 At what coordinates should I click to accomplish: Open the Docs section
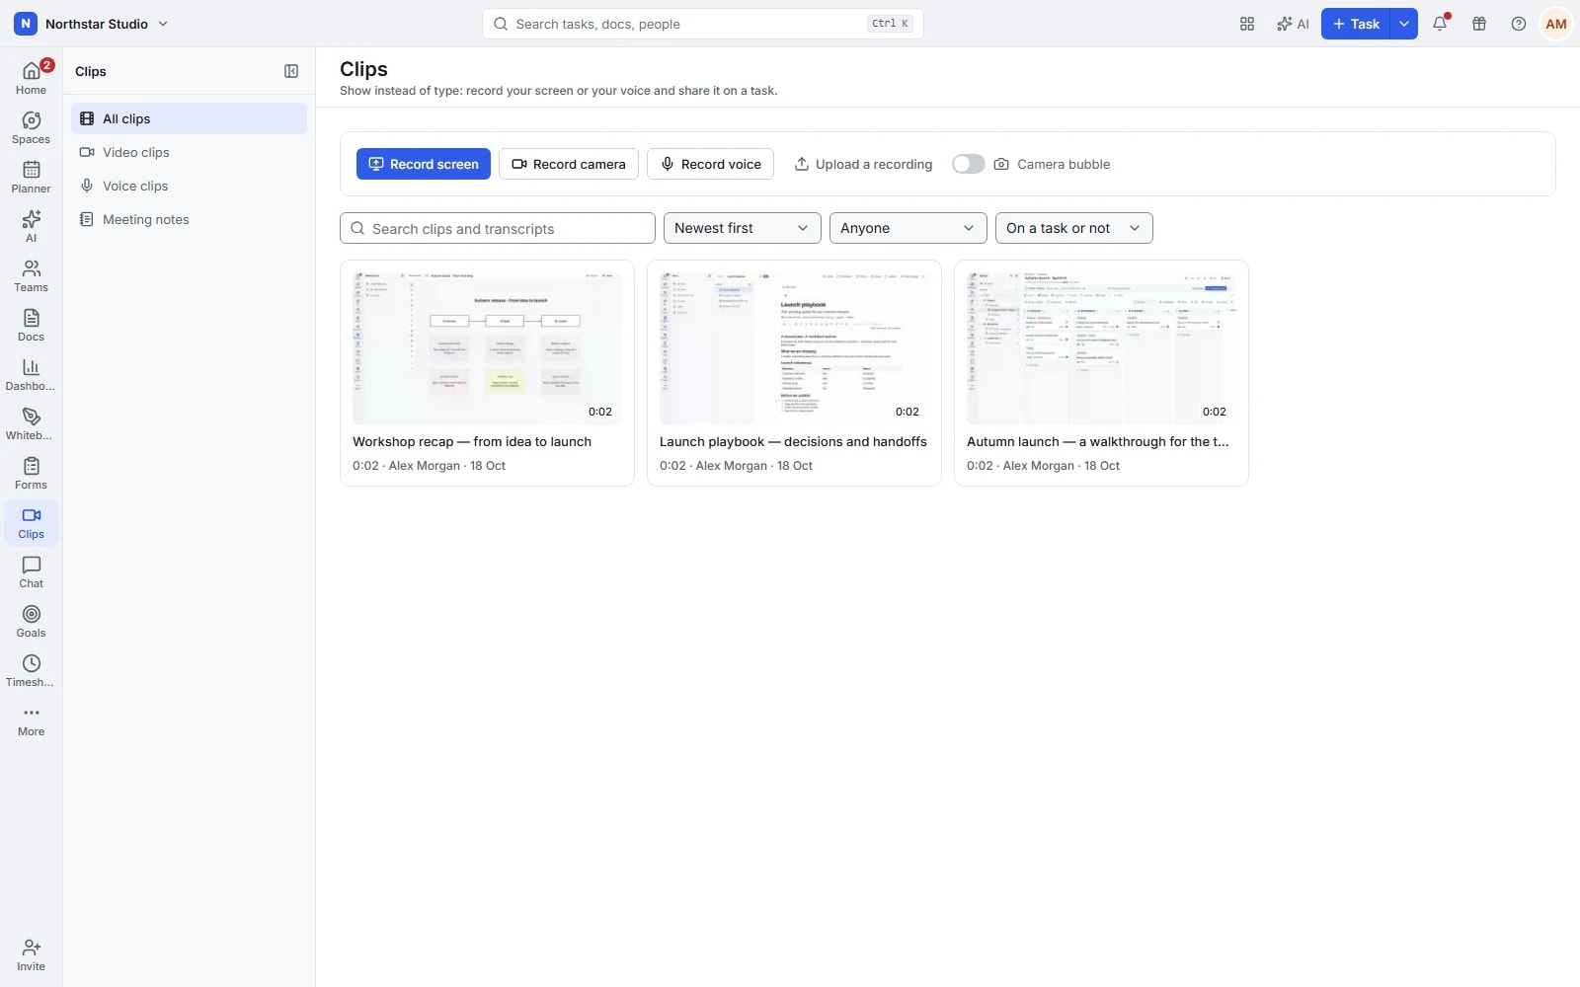click(x=32, y=325)
